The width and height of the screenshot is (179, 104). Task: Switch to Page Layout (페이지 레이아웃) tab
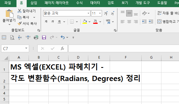click(57, 3)
